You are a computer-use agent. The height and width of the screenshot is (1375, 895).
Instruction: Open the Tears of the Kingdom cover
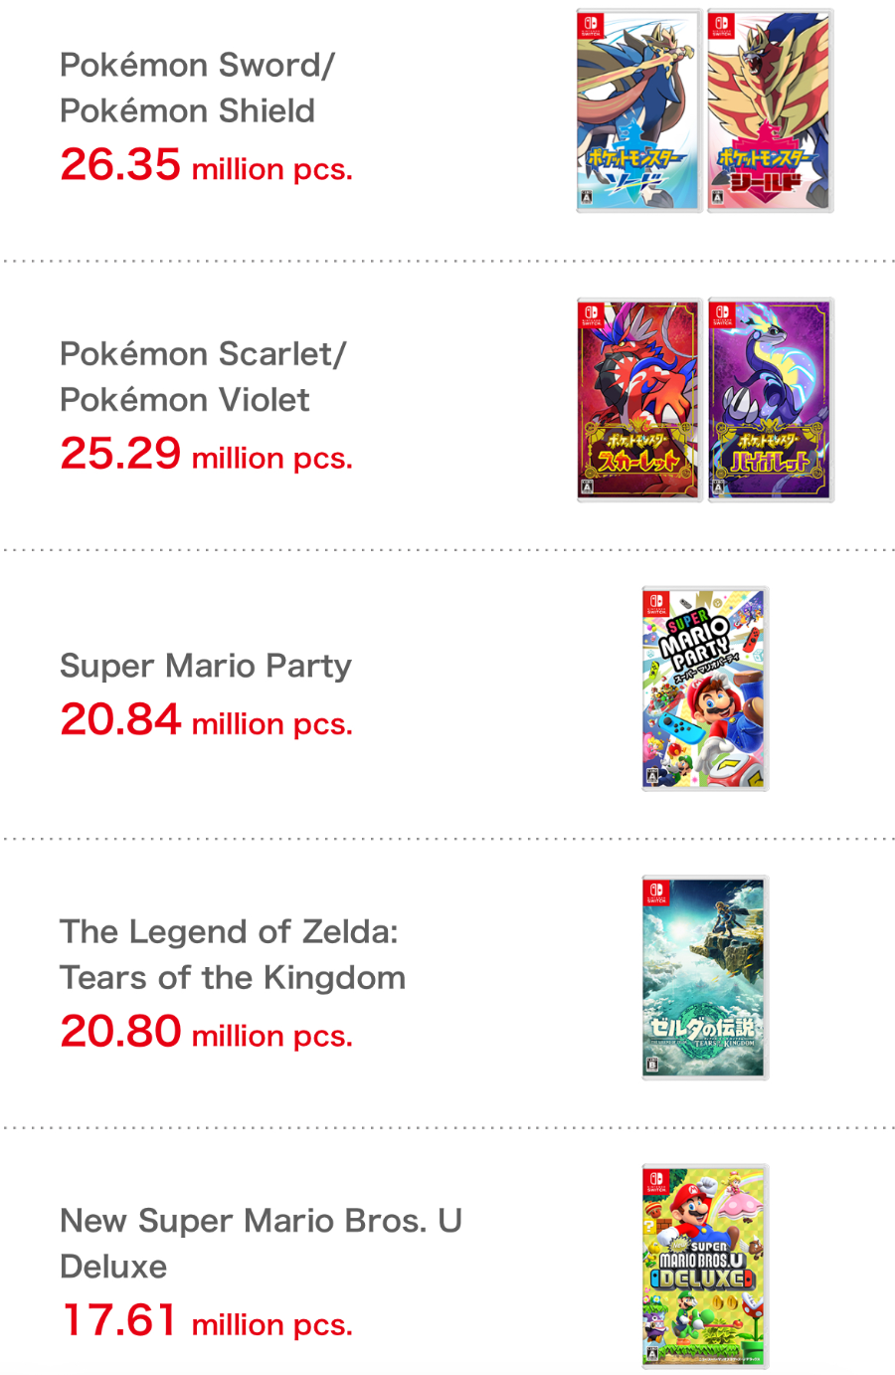(x=705, y=978)
